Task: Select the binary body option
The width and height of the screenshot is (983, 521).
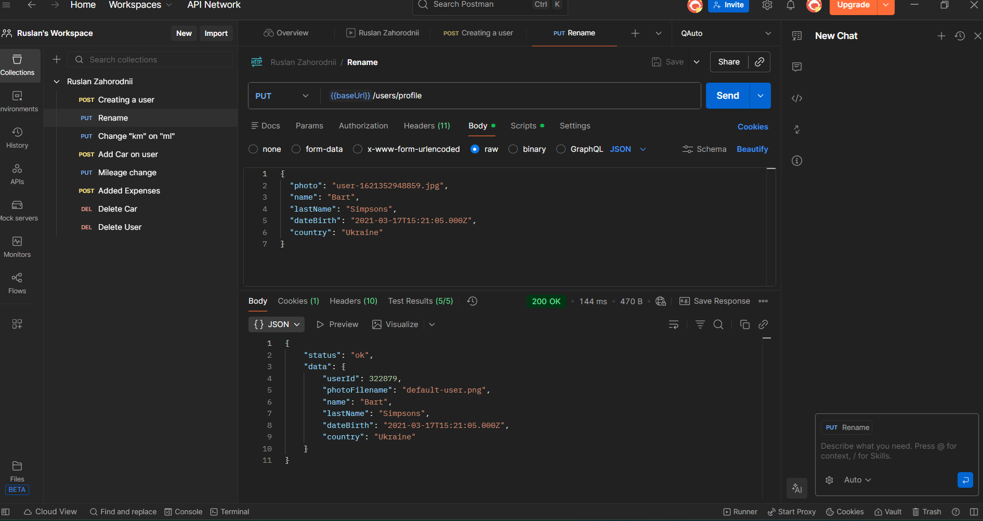Action: [x=513, y=149]
